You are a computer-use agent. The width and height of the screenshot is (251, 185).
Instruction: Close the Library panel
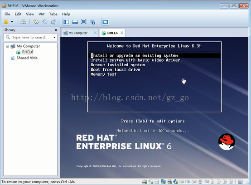pos(56,30)
